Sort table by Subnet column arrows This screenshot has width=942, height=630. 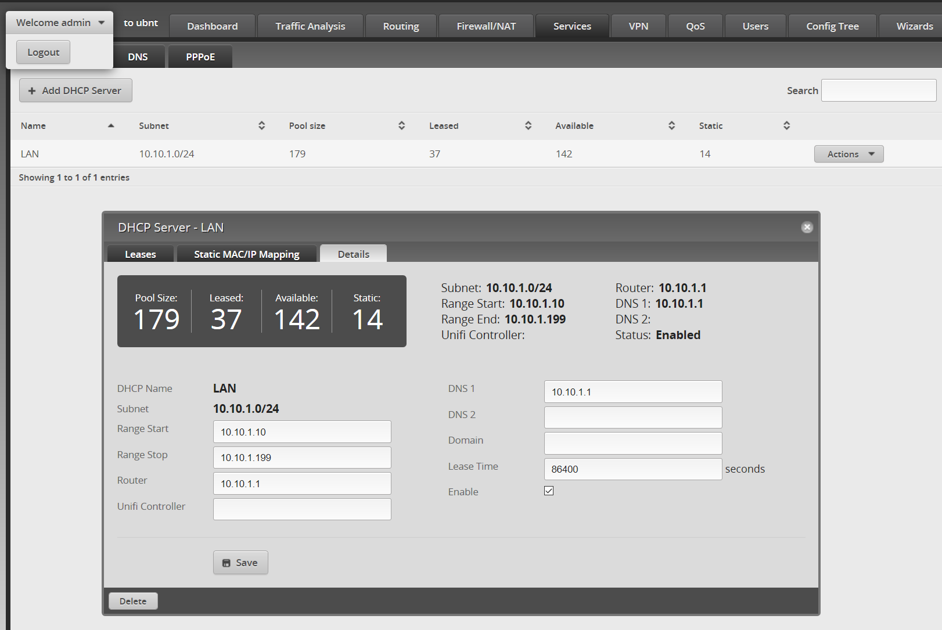[261, 126]
